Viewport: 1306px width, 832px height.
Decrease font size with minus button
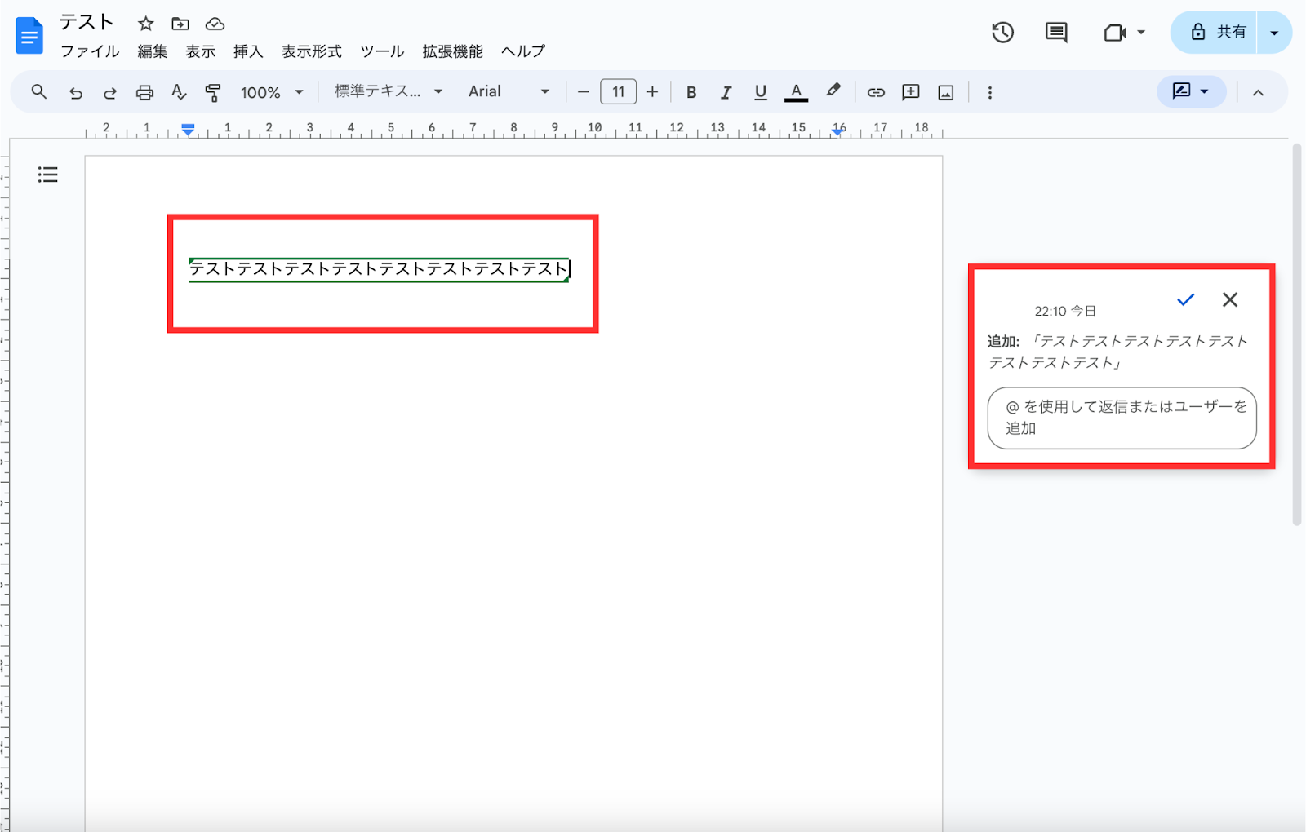coord(583,92)
